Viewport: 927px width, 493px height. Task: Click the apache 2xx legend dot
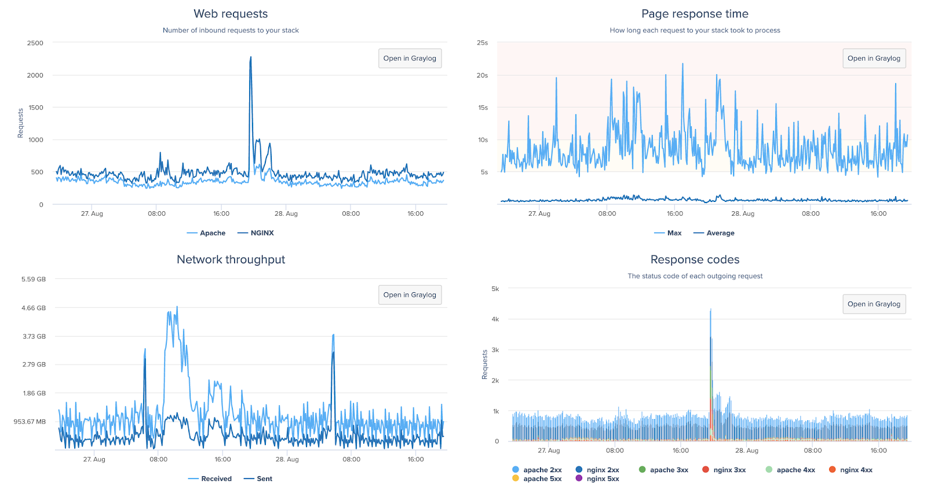516,469
